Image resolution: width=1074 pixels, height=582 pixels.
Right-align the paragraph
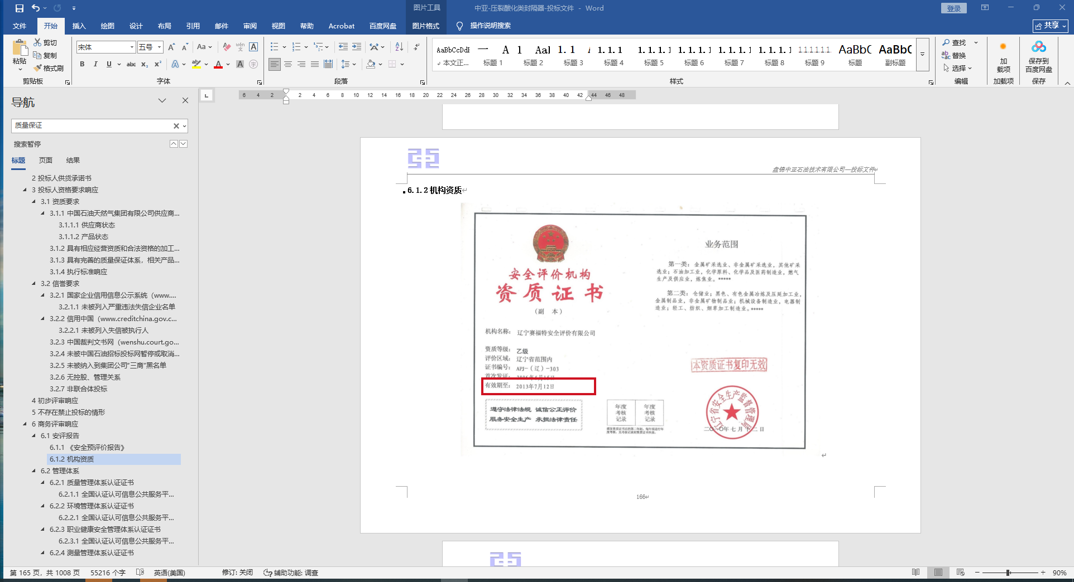(301, 64)
